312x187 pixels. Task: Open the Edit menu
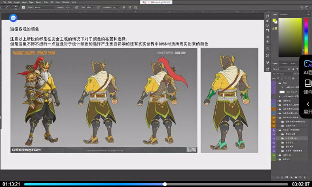[x=10, y=2]
